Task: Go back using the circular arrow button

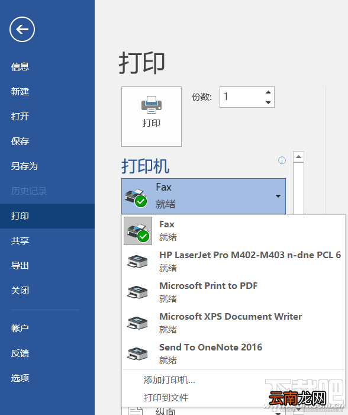Action: (22, 30)
